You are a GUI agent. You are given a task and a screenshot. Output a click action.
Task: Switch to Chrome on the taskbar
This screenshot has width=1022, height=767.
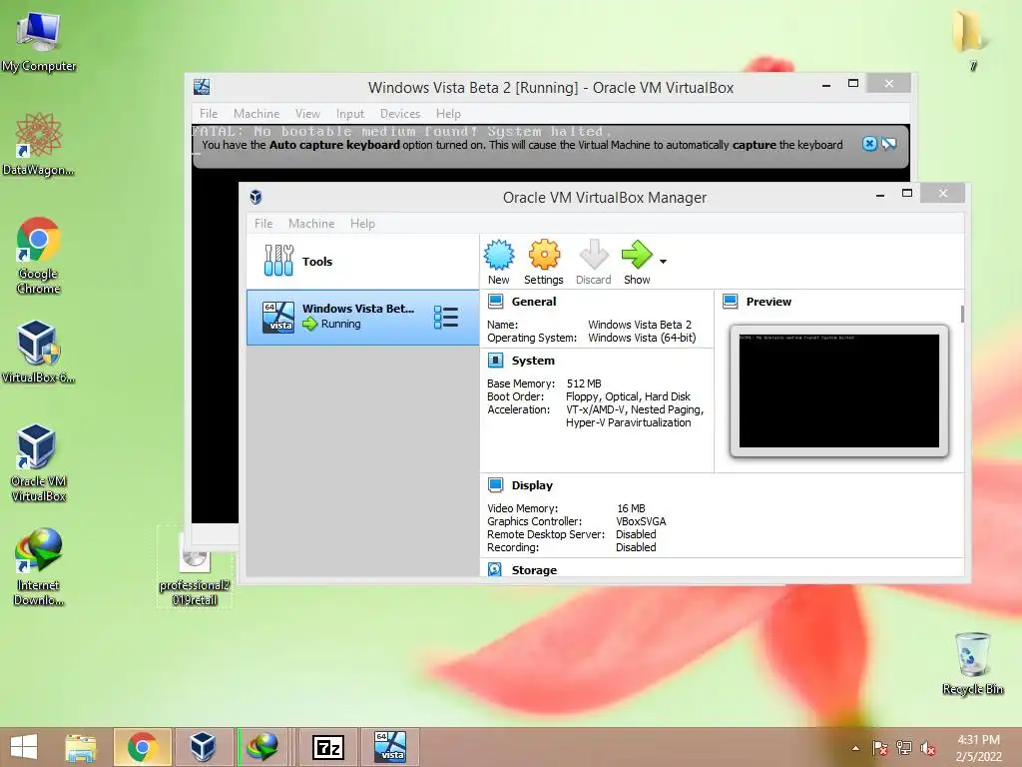click(142, 747)
